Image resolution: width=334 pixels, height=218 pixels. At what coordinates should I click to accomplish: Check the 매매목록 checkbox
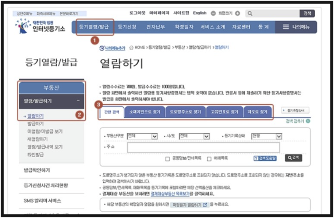(208, 158)
